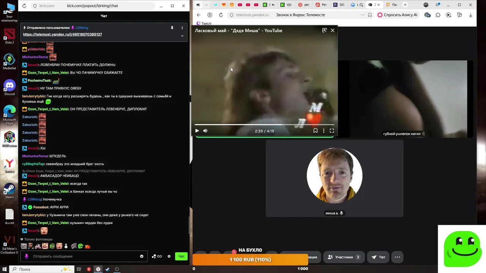
Task: Go back in Yandex Browser
Action: click(199, 15)
